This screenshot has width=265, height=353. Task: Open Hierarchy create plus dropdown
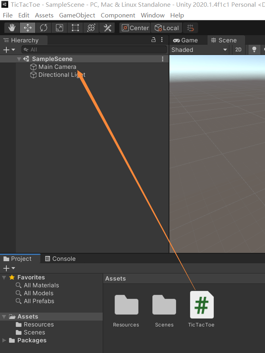(9, 49)
